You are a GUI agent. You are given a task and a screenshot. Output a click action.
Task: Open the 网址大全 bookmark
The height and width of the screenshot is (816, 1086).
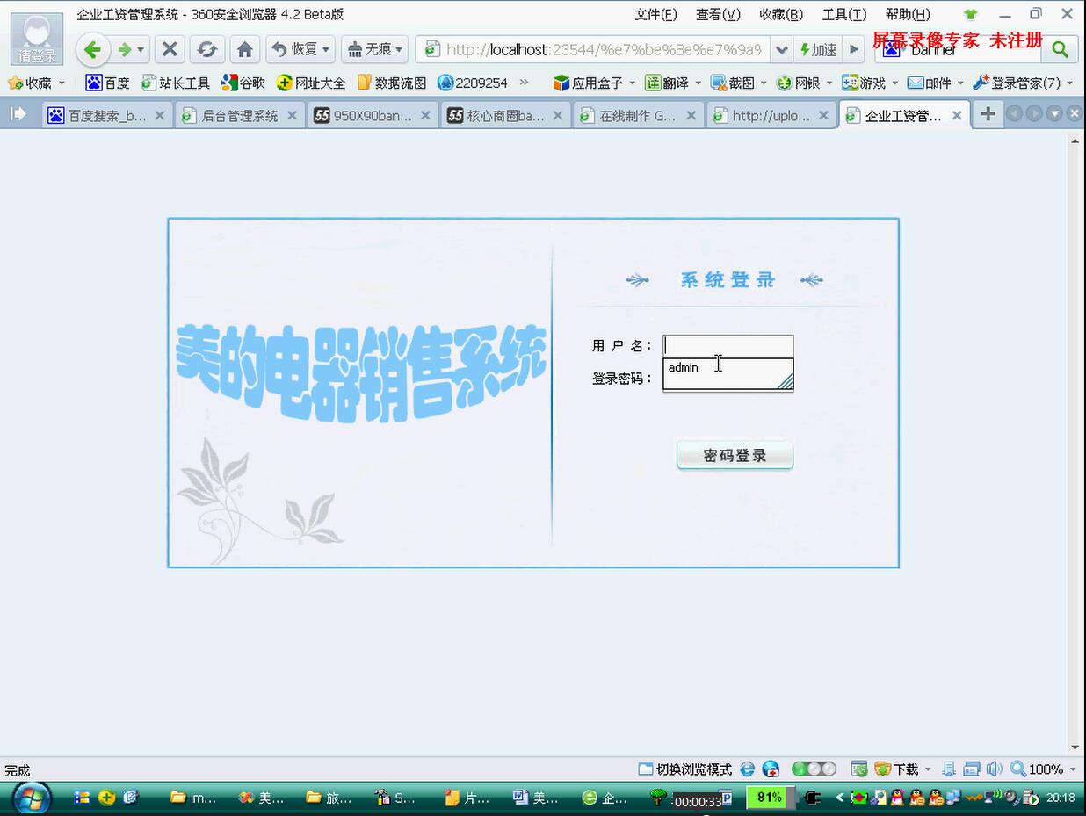[310, 83]
